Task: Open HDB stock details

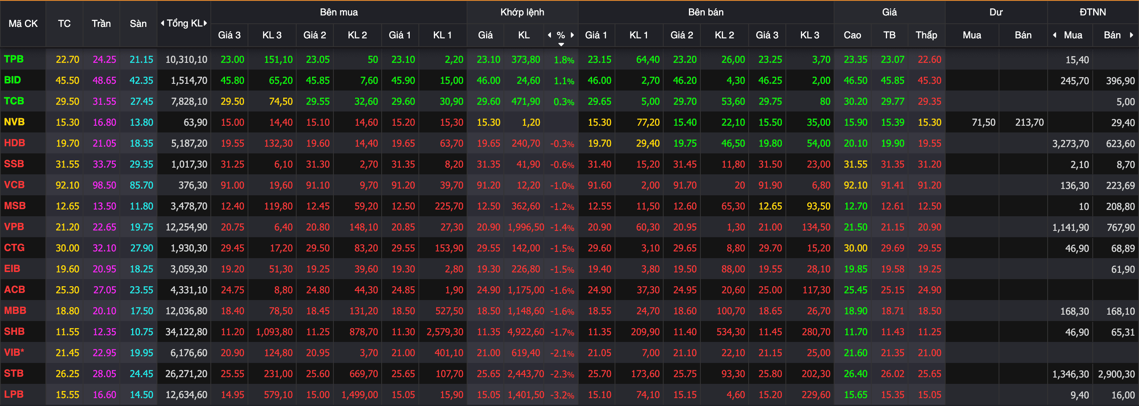Action: coord(14,143)
